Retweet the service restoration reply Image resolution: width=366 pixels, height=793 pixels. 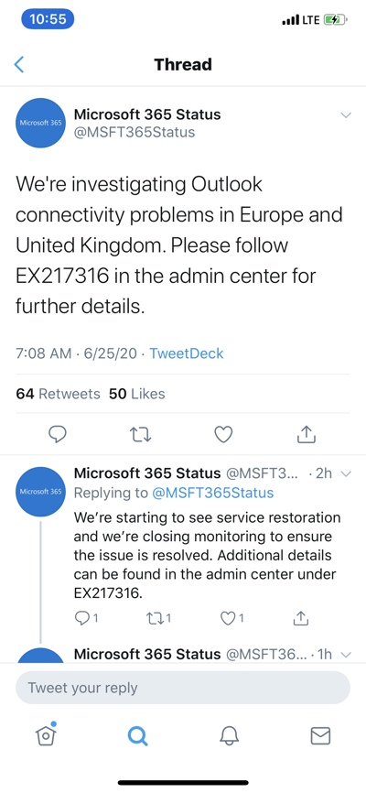(x=158, y=617)
